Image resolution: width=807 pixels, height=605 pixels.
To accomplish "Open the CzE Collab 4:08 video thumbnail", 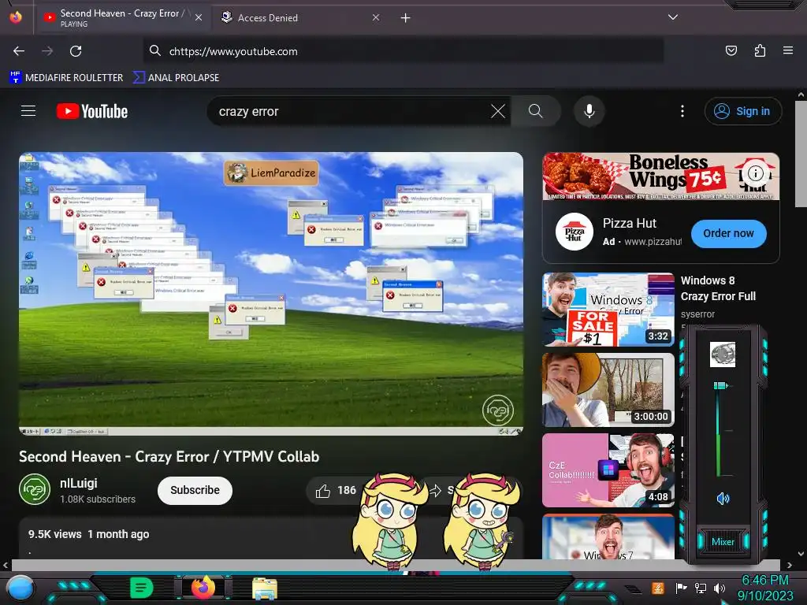I will (608, 470).
